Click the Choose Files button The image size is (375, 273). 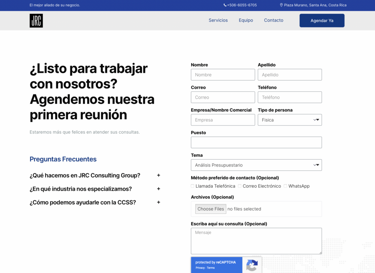click(211, 209)
